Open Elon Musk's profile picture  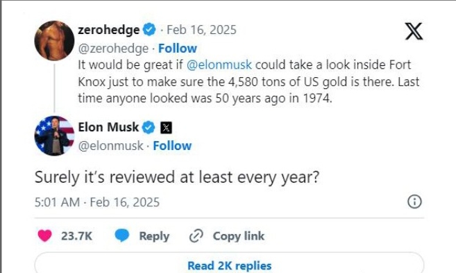coord(54,135)
